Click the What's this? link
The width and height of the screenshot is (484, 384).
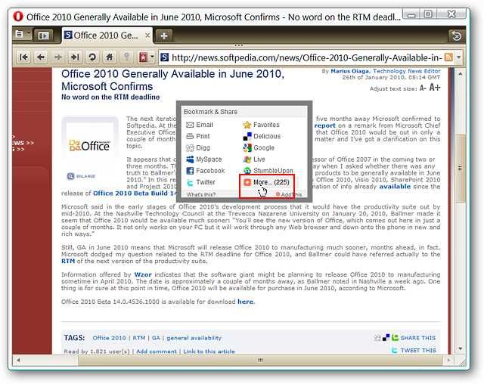pyautogui.click(x=201, y=194)
